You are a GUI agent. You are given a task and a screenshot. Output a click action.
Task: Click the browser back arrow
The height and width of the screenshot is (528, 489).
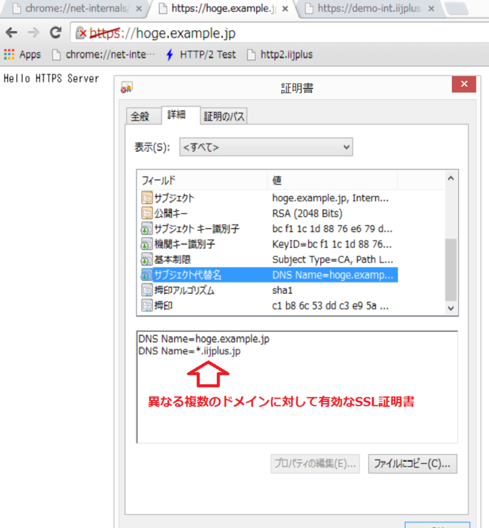coord(11,32)
